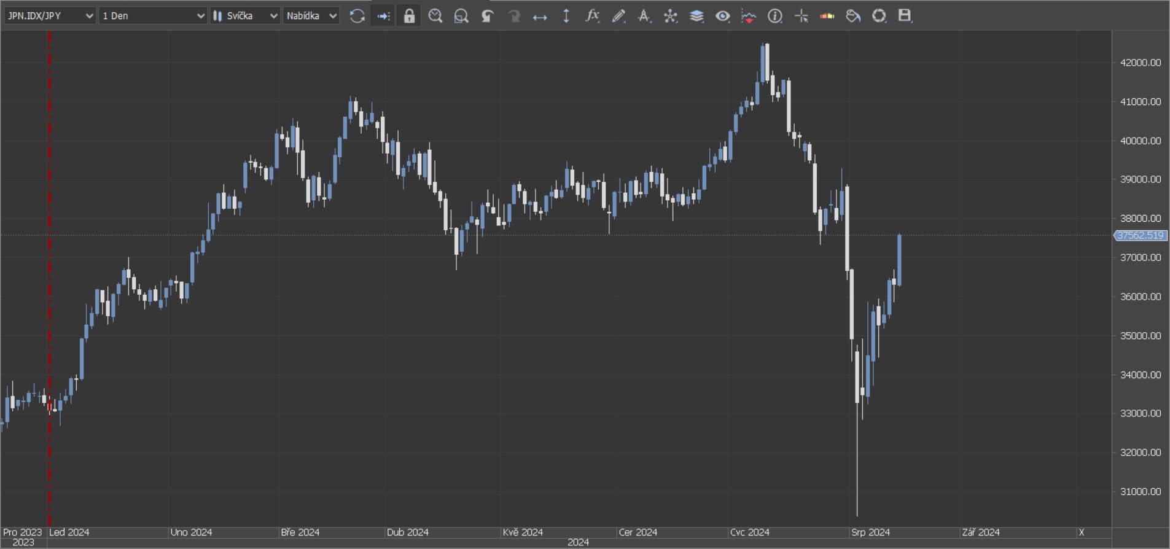Click the Pro 2023 time axis label

pyautogui.click(x=23, y=532)
